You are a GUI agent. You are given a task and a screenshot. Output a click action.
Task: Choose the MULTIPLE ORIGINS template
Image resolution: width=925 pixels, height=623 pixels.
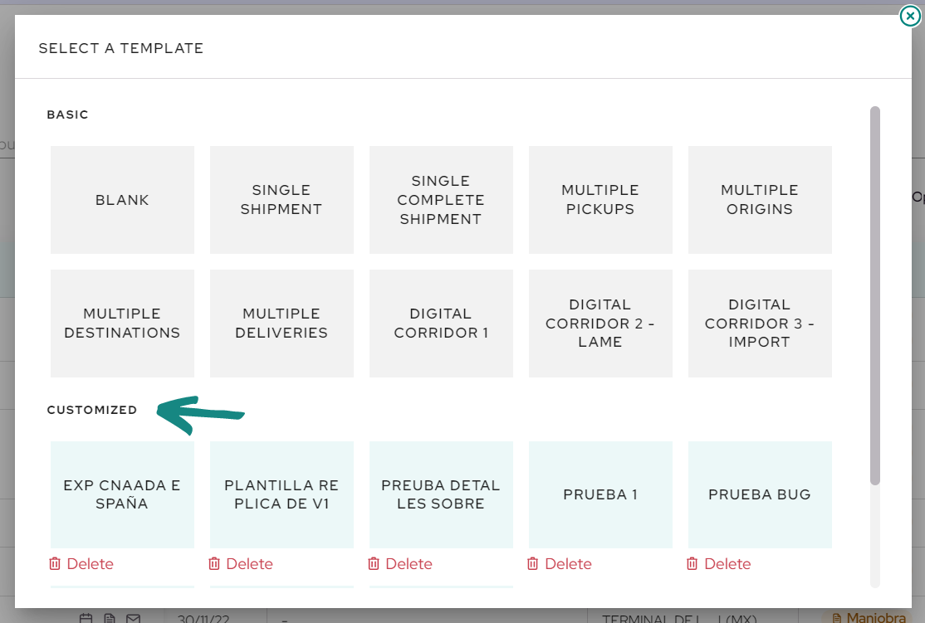coord(759,200)
